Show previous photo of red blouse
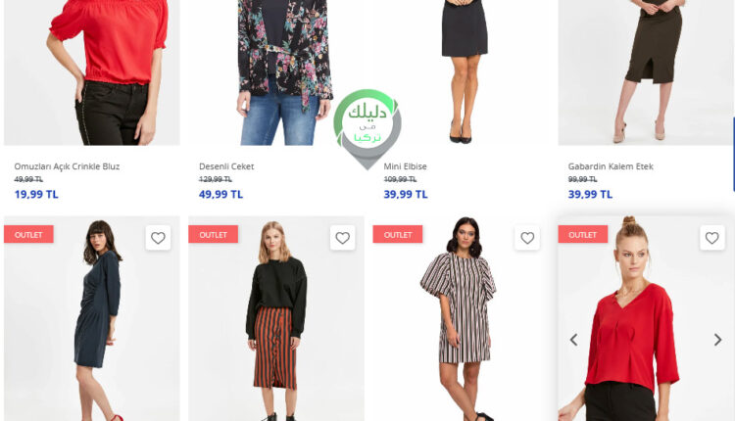 coord(573,340)
